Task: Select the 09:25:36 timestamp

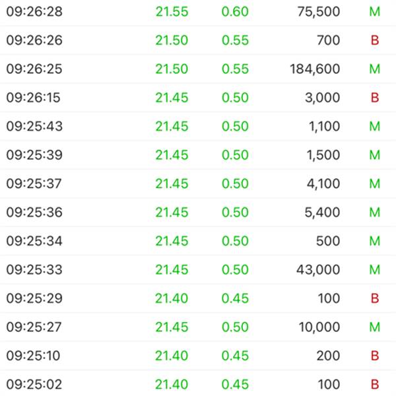Action: point(34,212)
